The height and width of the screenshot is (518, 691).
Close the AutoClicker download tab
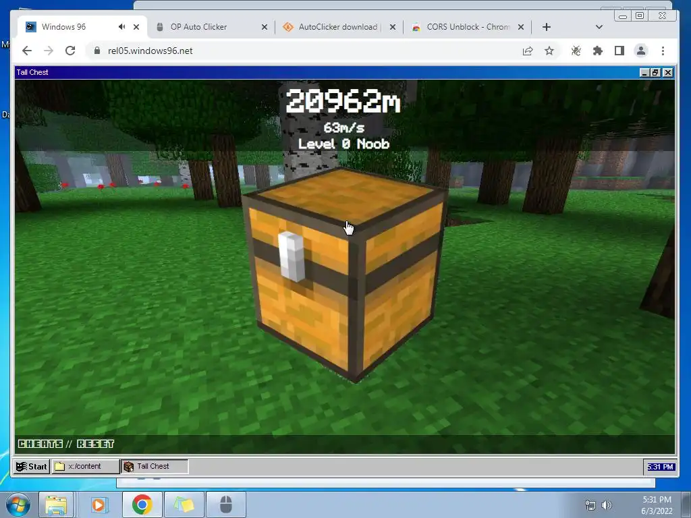[x=393, y=27]
